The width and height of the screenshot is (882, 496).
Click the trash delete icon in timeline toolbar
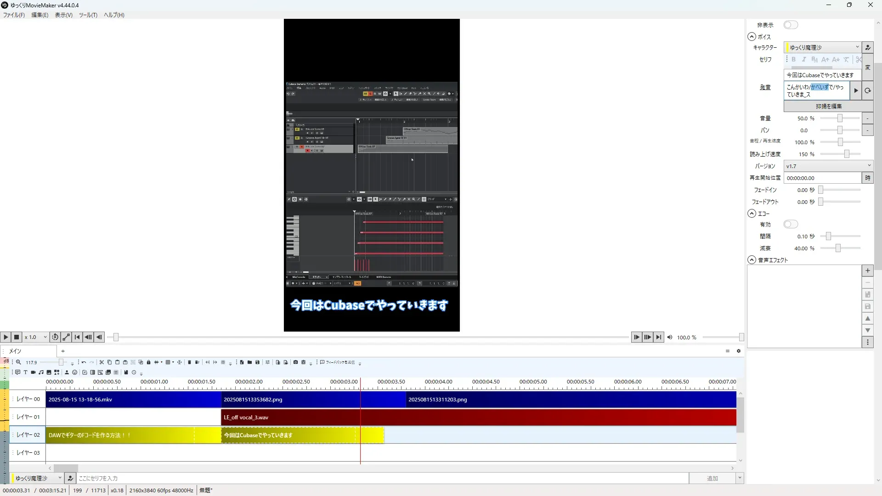pyautogui.click(x=189, y=362)
